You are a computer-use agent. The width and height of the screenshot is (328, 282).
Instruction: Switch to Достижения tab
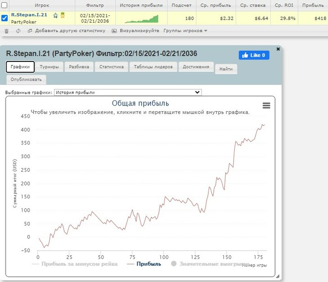pyautogui.click(x=196, y=67)
